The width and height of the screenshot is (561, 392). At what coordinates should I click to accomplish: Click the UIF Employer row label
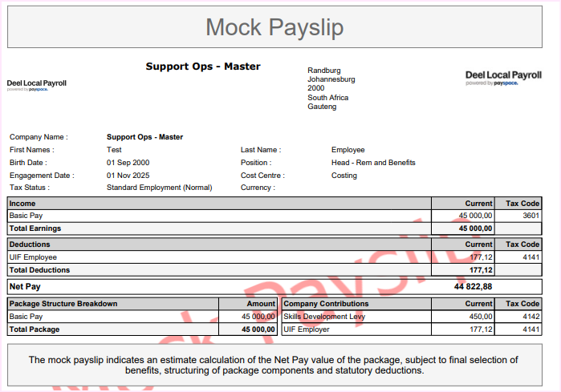pos(307,329)
